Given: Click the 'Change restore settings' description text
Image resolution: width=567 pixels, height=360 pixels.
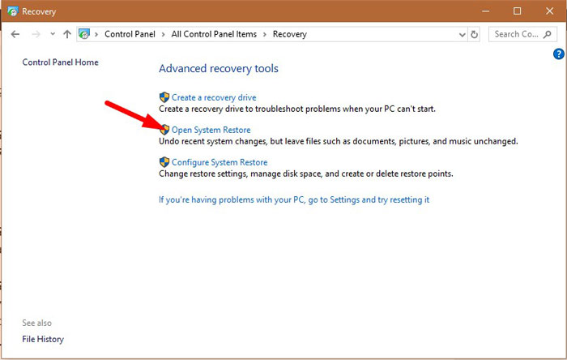Looking at the screenshot, I should pos(306,174).
